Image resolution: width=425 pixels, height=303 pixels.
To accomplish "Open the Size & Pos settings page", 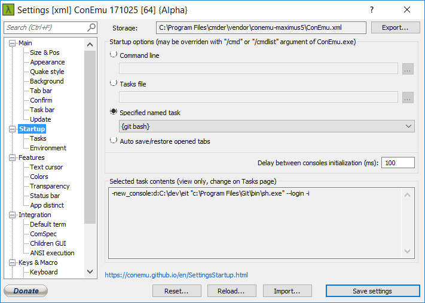I will coord(45,52).
